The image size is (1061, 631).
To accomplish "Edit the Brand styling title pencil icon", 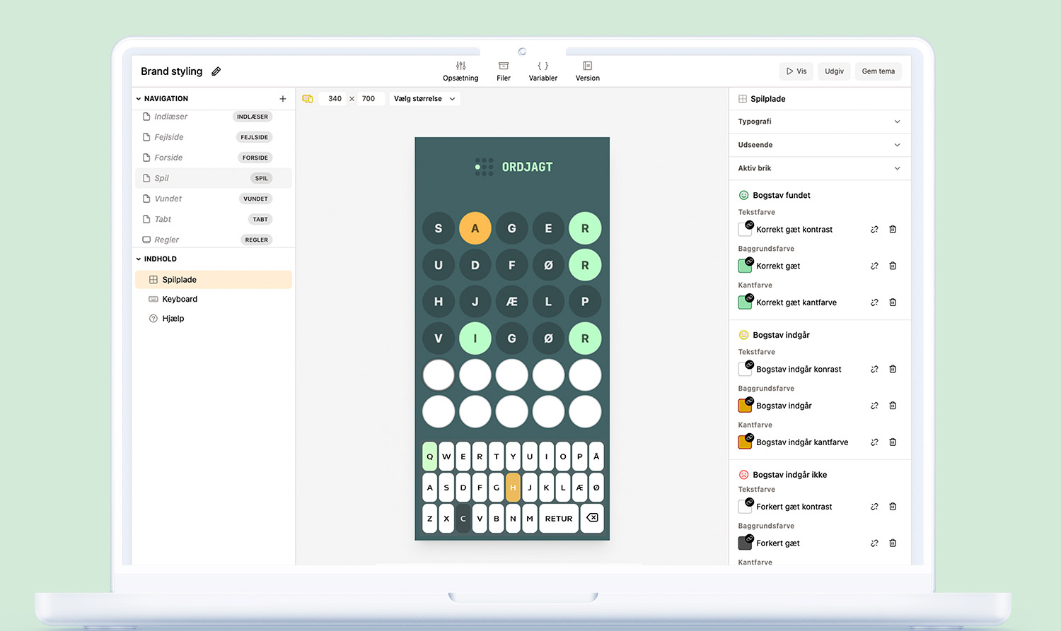I will [216, 71].
